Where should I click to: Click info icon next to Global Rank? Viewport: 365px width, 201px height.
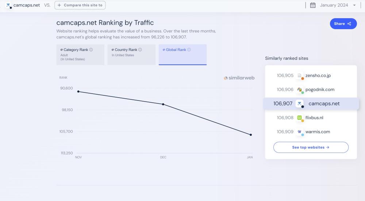coord(189,50)
